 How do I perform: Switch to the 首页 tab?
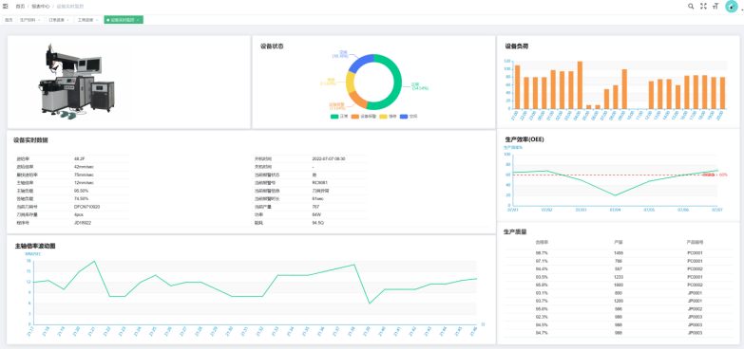point(9,20)
